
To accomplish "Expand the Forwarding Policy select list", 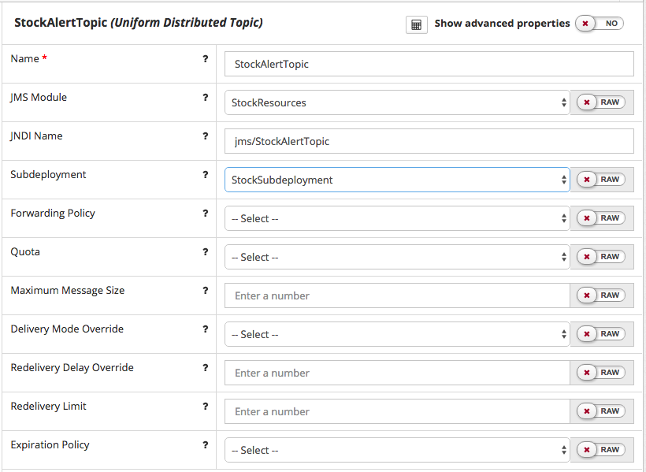I will coord(396,218).
